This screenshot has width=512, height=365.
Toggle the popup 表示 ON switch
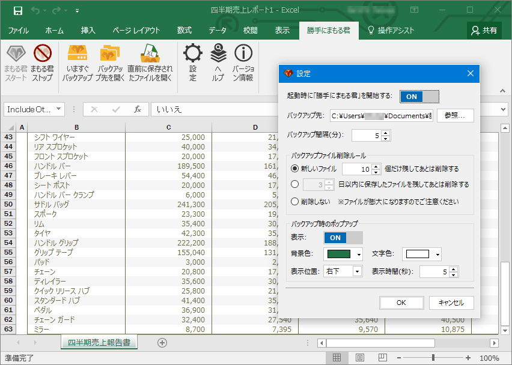[x=343, y=238]
